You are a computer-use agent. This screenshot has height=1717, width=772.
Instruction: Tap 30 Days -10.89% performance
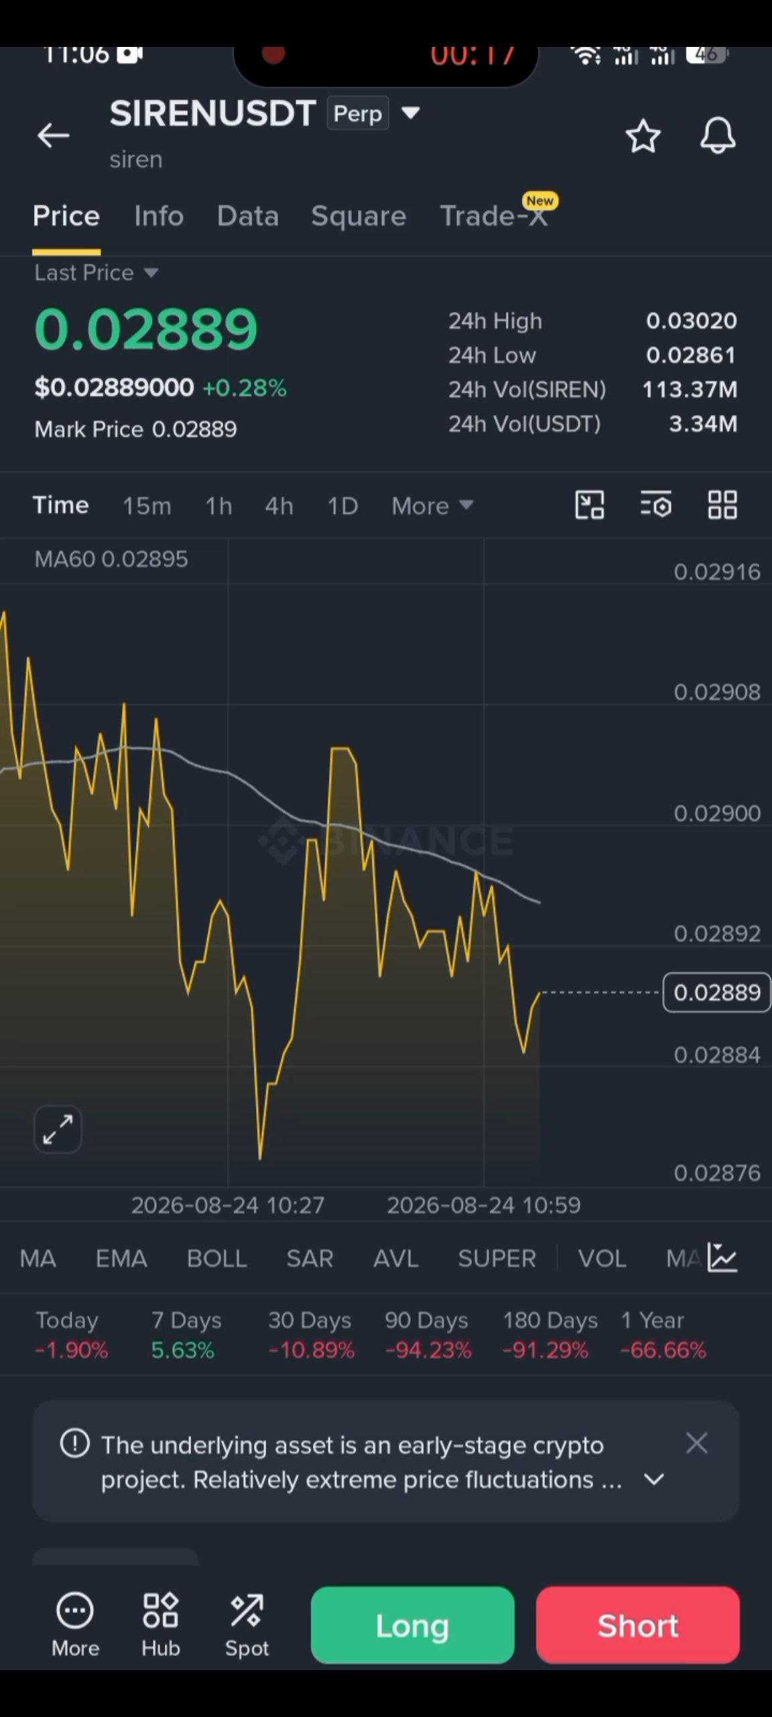(x=311, y=1335)
